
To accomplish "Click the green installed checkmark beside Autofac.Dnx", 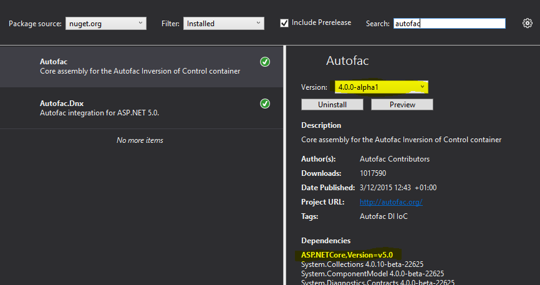I will 265,104.
